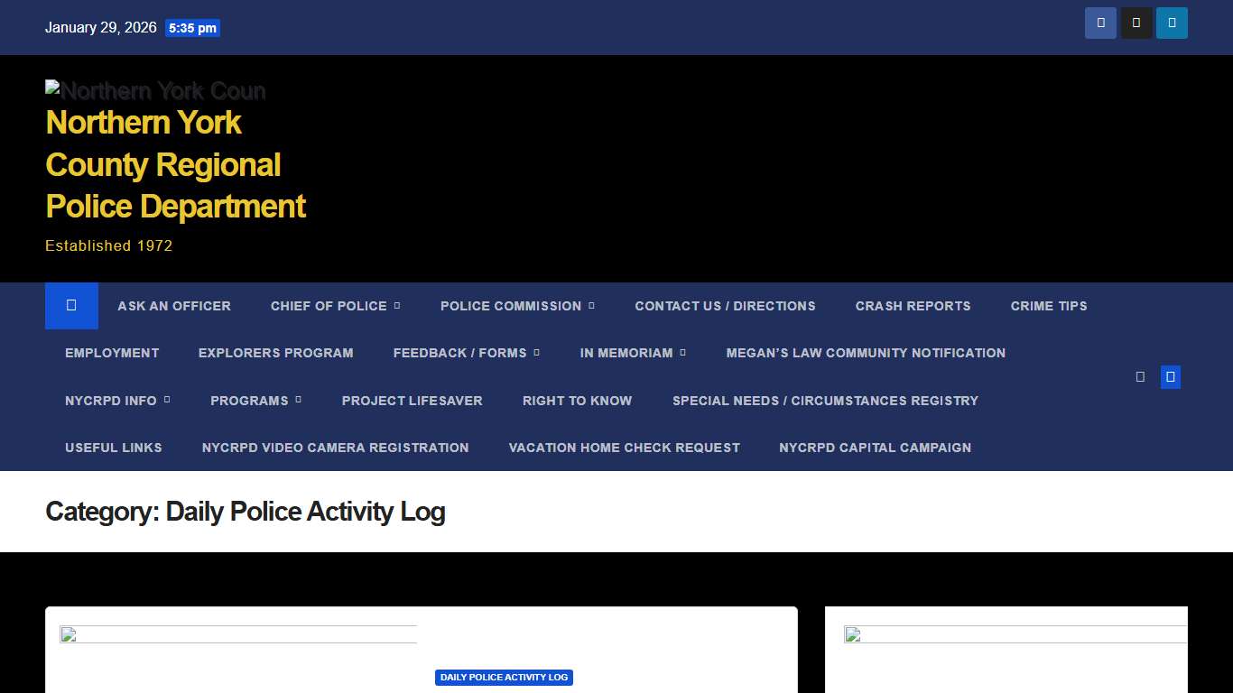Open the Facebook icon in the top bar
Viewport: 1233px width, 693px height.
coord(1100,23)
